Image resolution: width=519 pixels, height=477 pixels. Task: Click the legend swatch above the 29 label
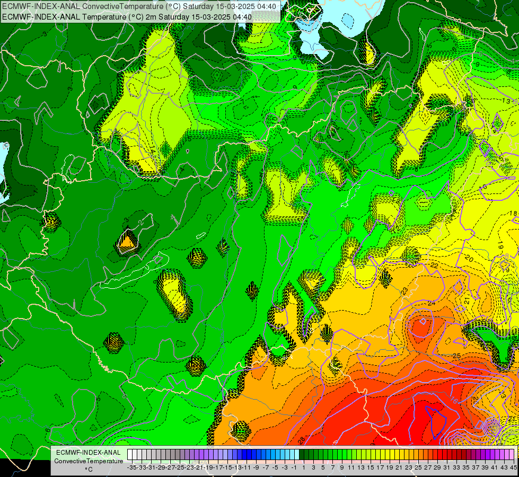tap(435, 454)
